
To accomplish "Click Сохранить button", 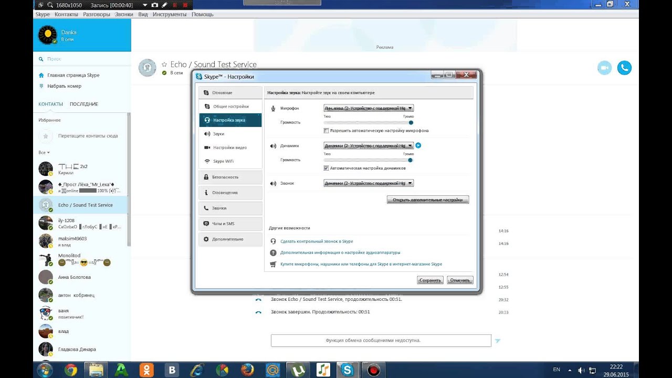I will coord(430,280).
